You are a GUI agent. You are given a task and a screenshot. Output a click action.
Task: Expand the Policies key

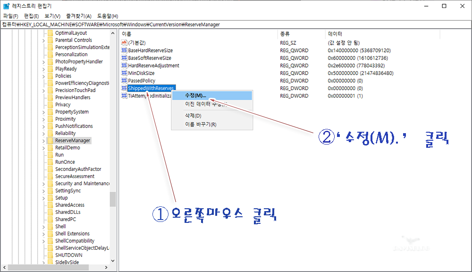(x=43, y=76)
